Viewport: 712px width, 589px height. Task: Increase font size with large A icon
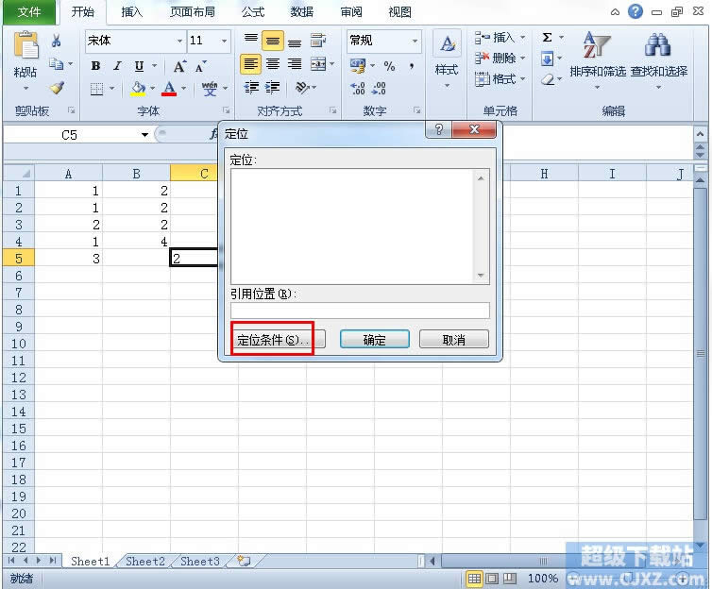[x=179, y=67]
